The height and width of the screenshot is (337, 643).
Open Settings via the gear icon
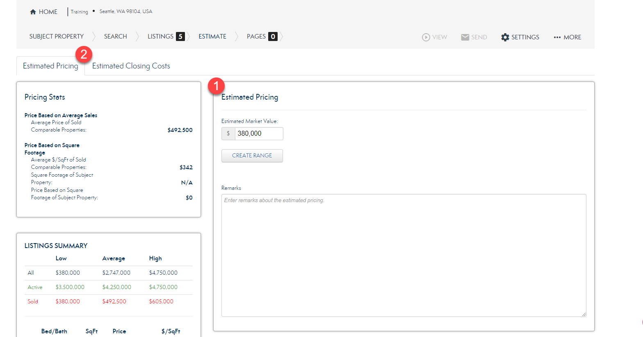tap(505, 37)
